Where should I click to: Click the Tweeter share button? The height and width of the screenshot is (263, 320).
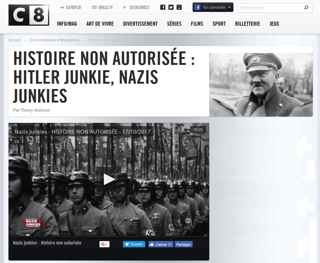point(134,244)
